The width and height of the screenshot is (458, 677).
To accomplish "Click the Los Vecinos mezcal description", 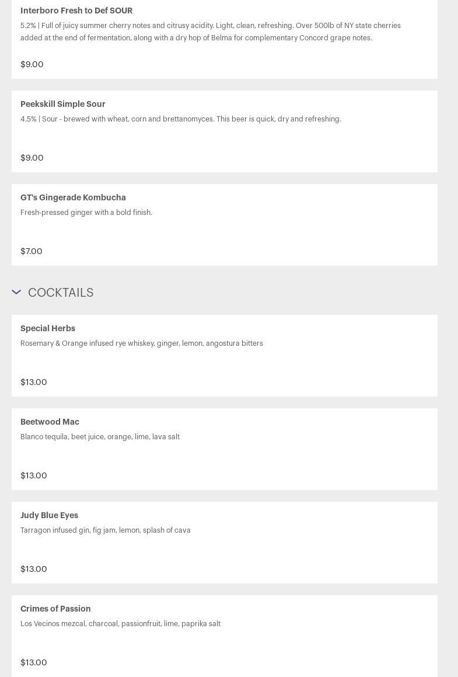I will [x=120, y=624].
